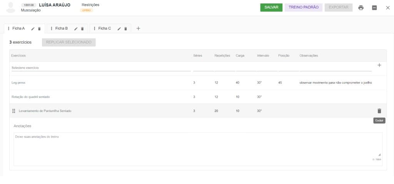Click student ID badge 156138
The width and height of the screenshot is (394, 184).
[28, 5]
